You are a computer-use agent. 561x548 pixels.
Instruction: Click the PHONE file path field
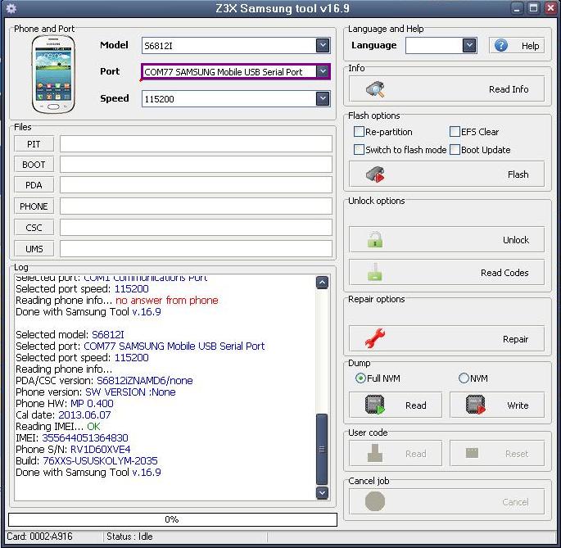pyautogui.click(x=196, y=206)
